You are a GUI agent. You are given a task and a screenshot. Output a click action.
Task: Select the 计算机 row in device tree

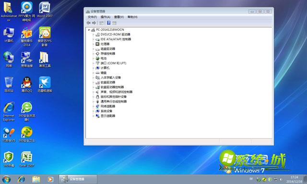click(102, 68)
